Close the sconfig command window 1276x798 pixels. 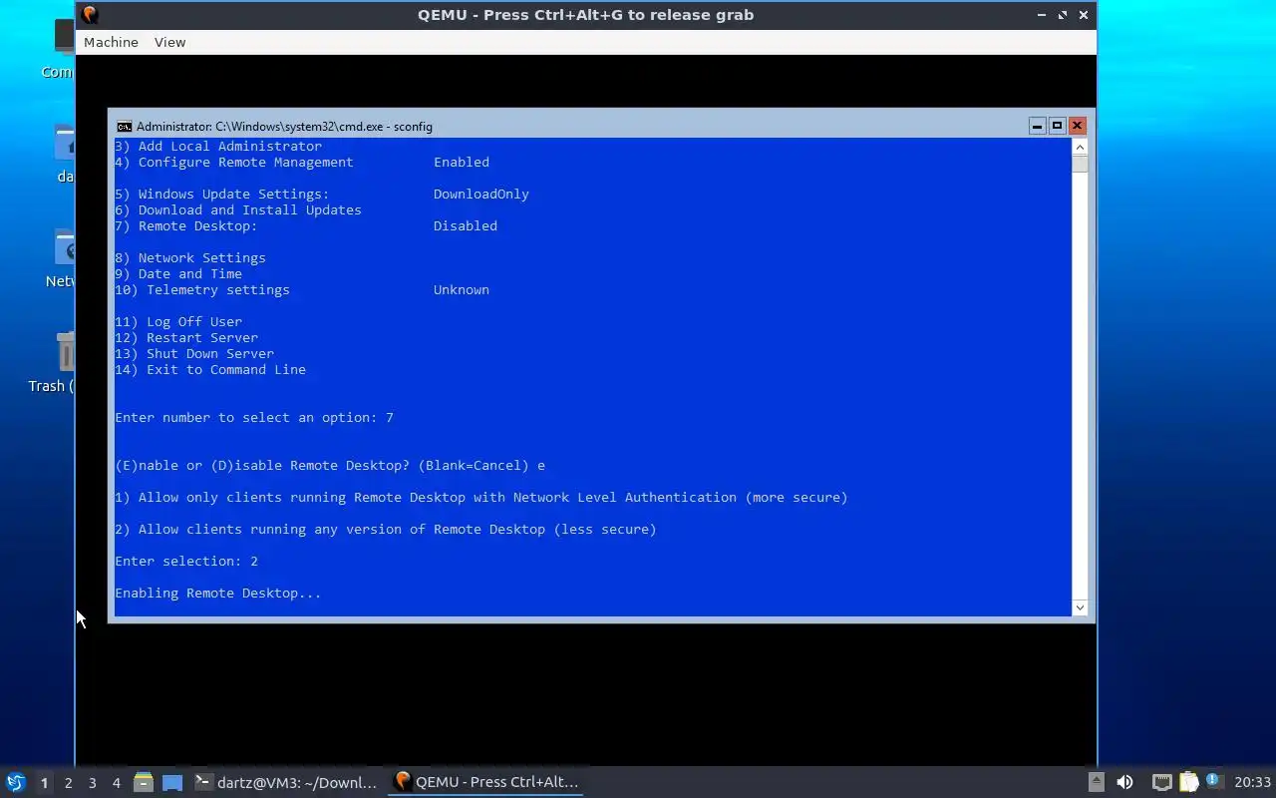coord(1077,126)
